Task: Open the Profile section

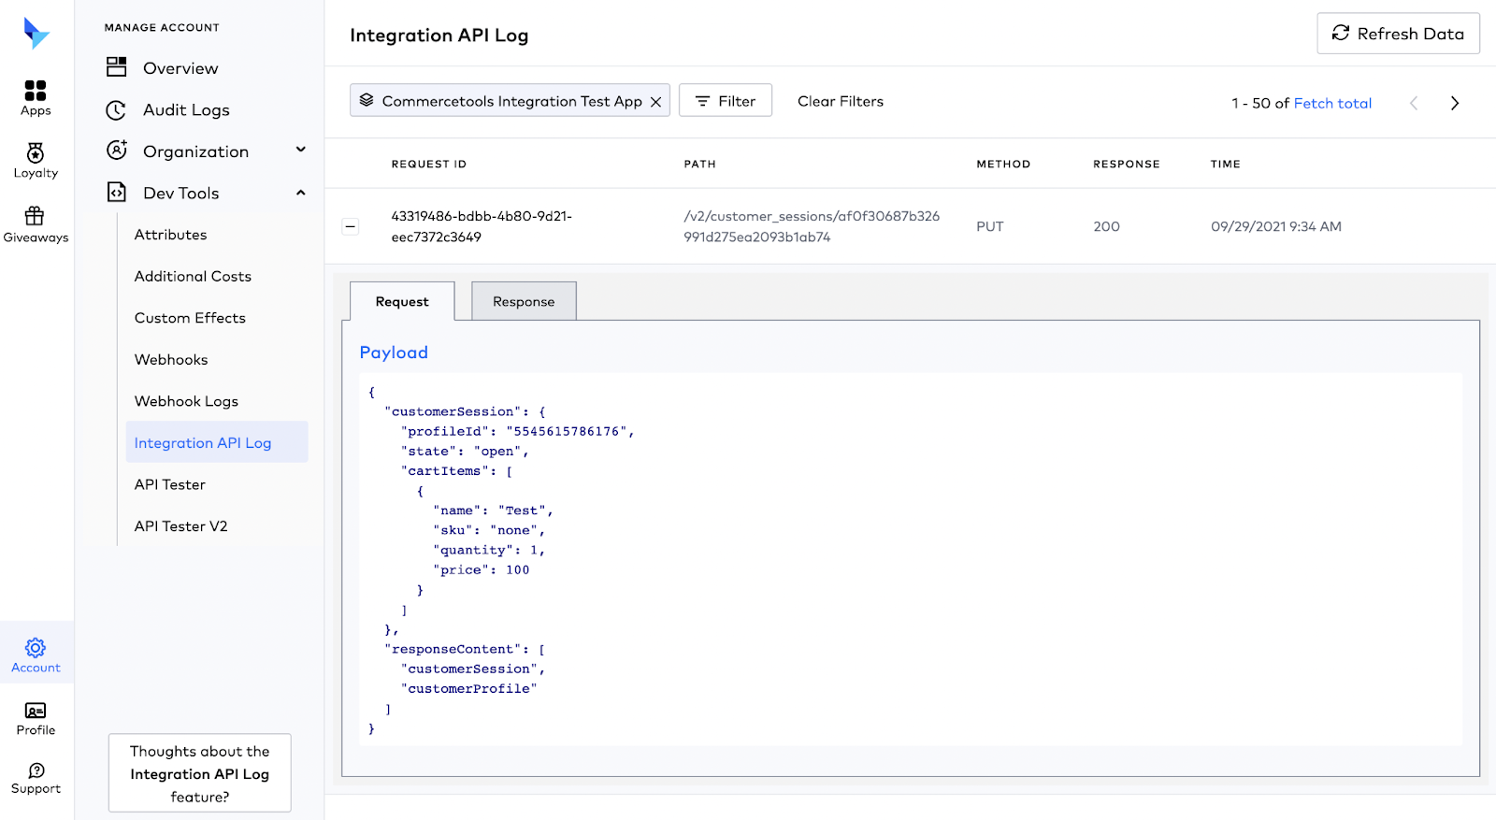Action: (36, 719)
